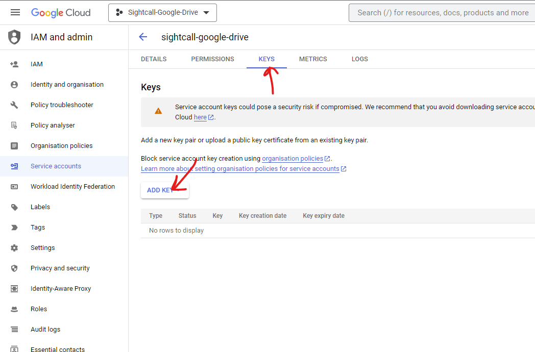
Task: Click the Keys section heading
Action: click(151, 87)
